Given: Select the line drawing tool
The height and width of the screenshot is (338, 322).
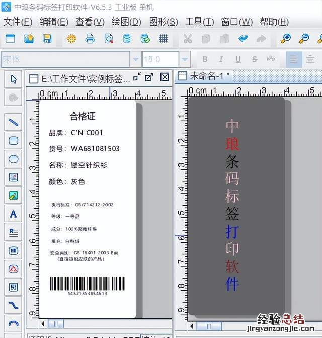Looking at the screenshot, I should coord(14,122).
